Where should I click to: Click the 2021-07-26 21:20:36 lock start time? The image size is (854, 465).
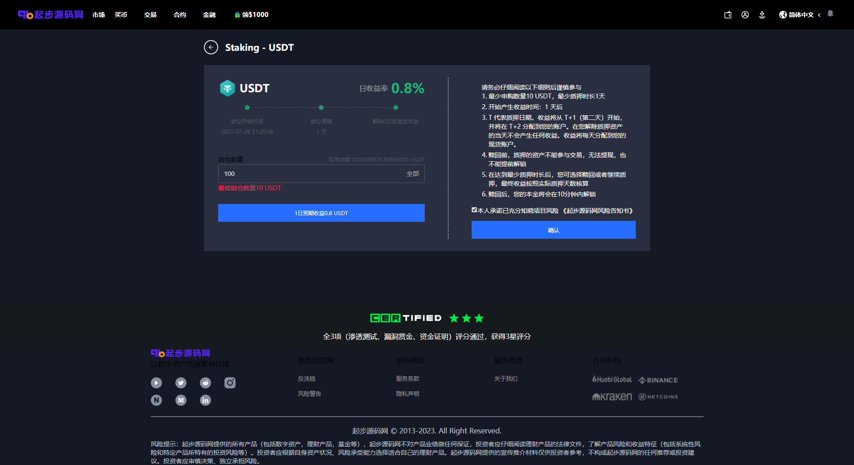pos(247,132)
